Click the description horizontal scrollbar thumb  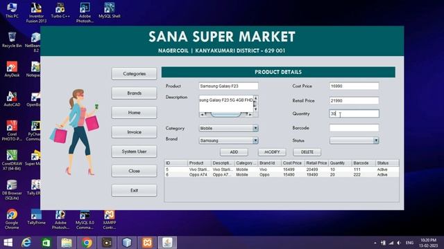[226, 114]
